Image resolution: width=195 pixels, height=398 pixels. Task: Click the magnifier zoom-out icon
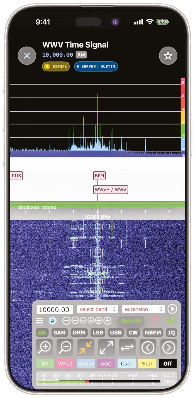pos(65,348)
